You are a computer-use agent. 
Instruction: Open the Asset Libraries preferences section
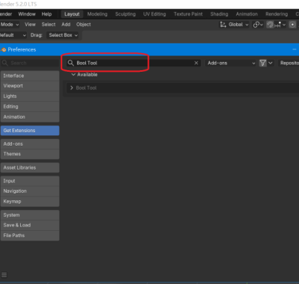[30, 167]
